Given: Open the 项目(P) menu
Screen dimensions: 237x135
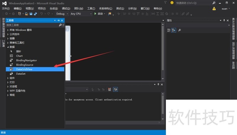Looking at the screenshot, I should tap(42, 9).
